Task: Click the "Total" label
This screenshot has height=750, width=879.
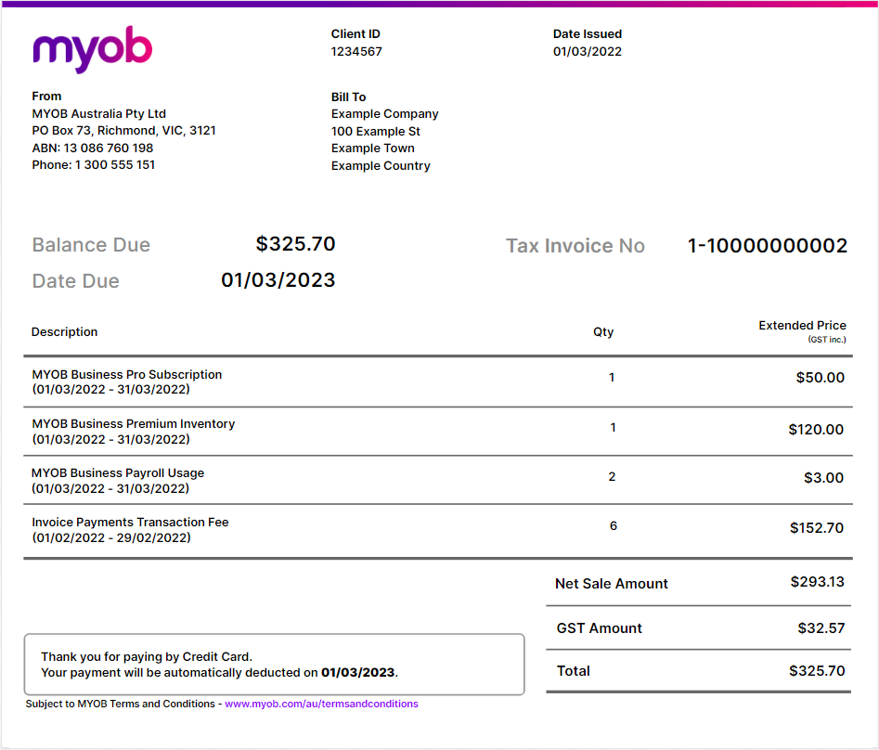Action: pyautogui.click(x=573, y=671)
